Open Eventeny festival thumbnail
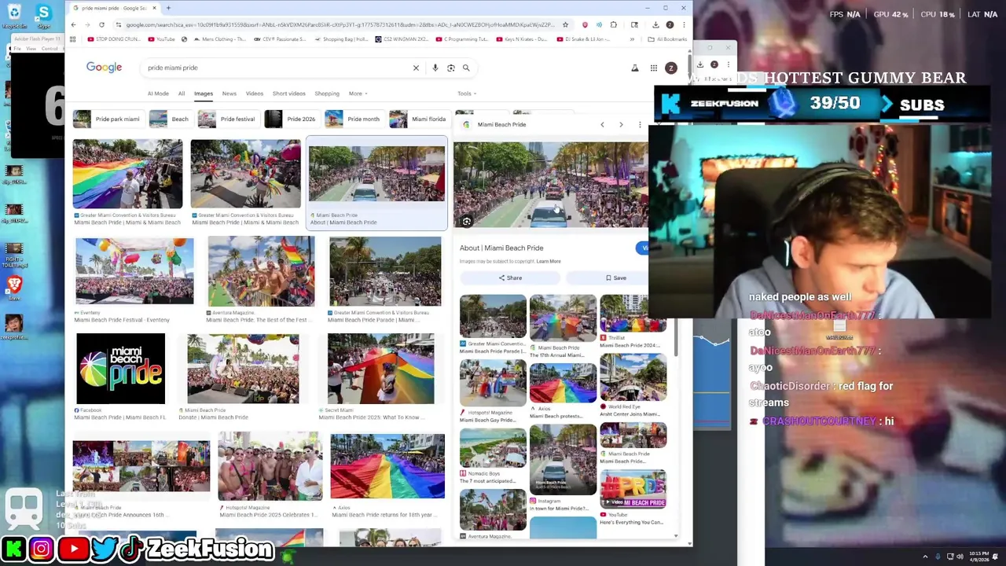 (x=134, y=271)
